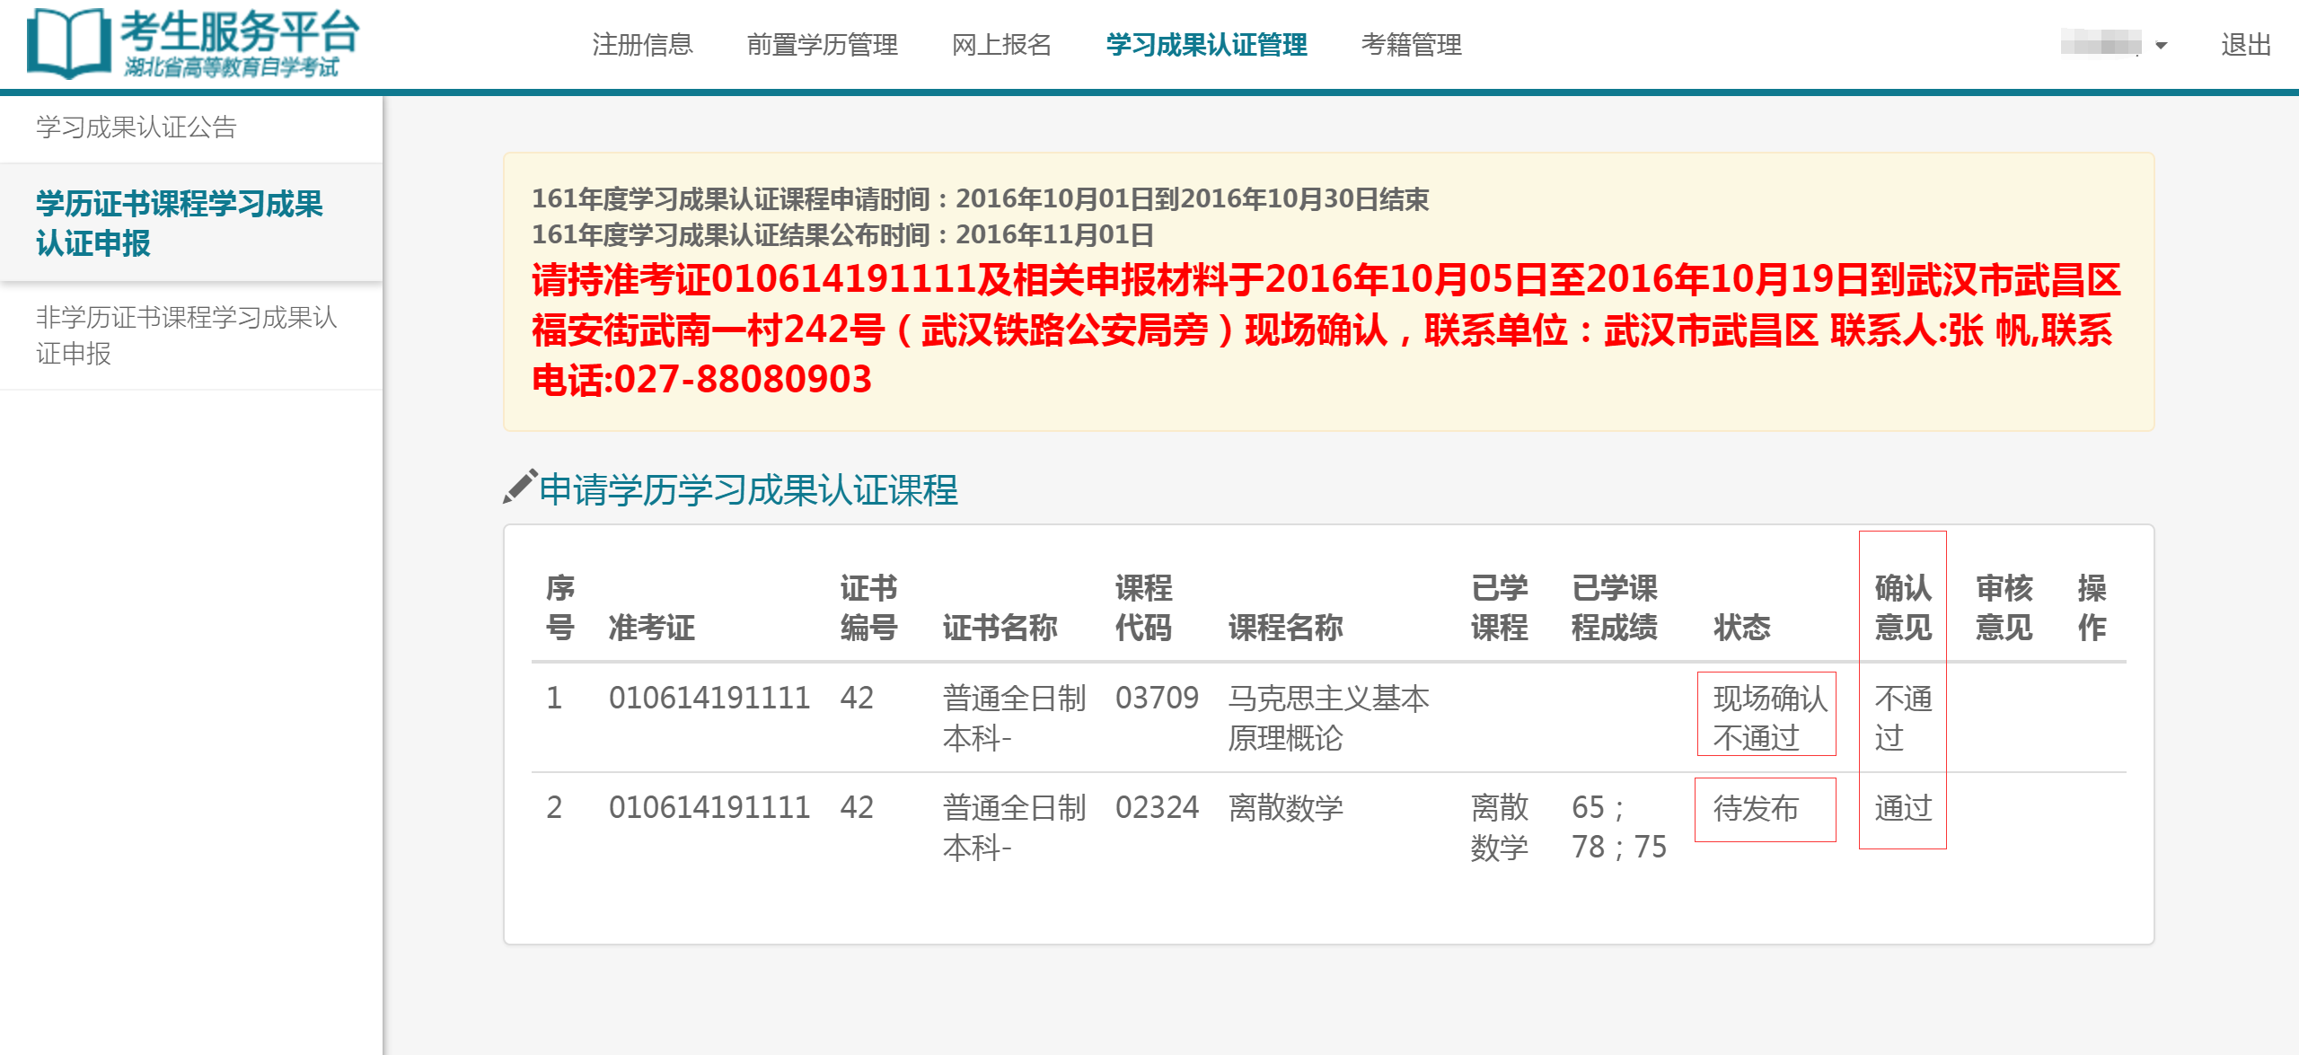This screenshot has height=1055, width=2299.
Task: Click the 退出 logout link
Action: 2245,45
